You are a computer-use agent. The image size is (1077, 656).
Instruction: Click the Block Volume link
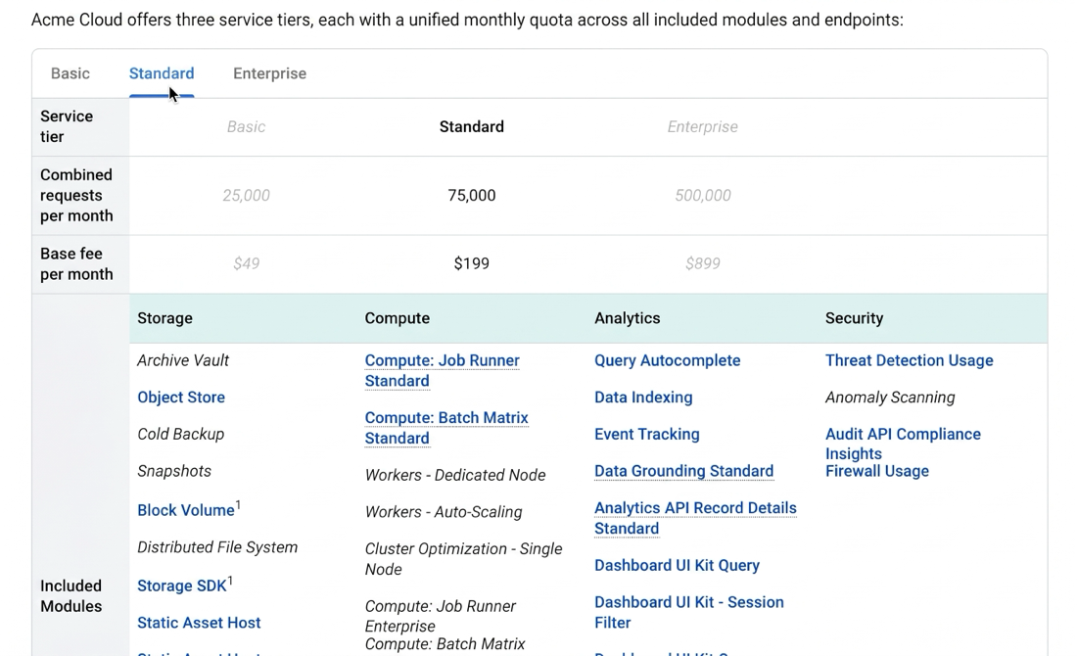(x=185, y=510)
